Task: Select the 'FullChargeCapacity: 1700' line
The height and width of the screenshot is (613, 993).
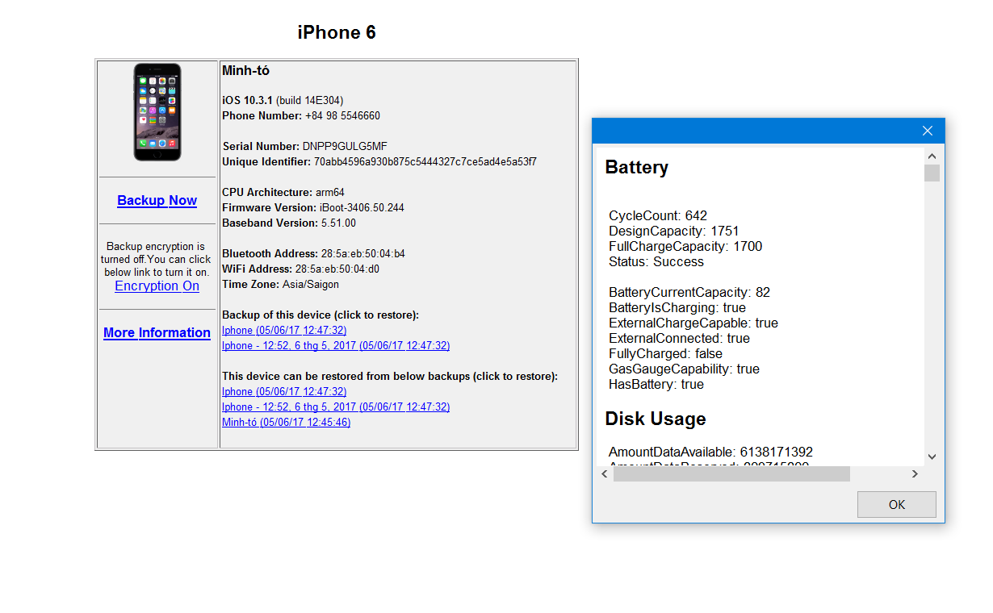Action: pyautogui.click(x=685, y=246)
